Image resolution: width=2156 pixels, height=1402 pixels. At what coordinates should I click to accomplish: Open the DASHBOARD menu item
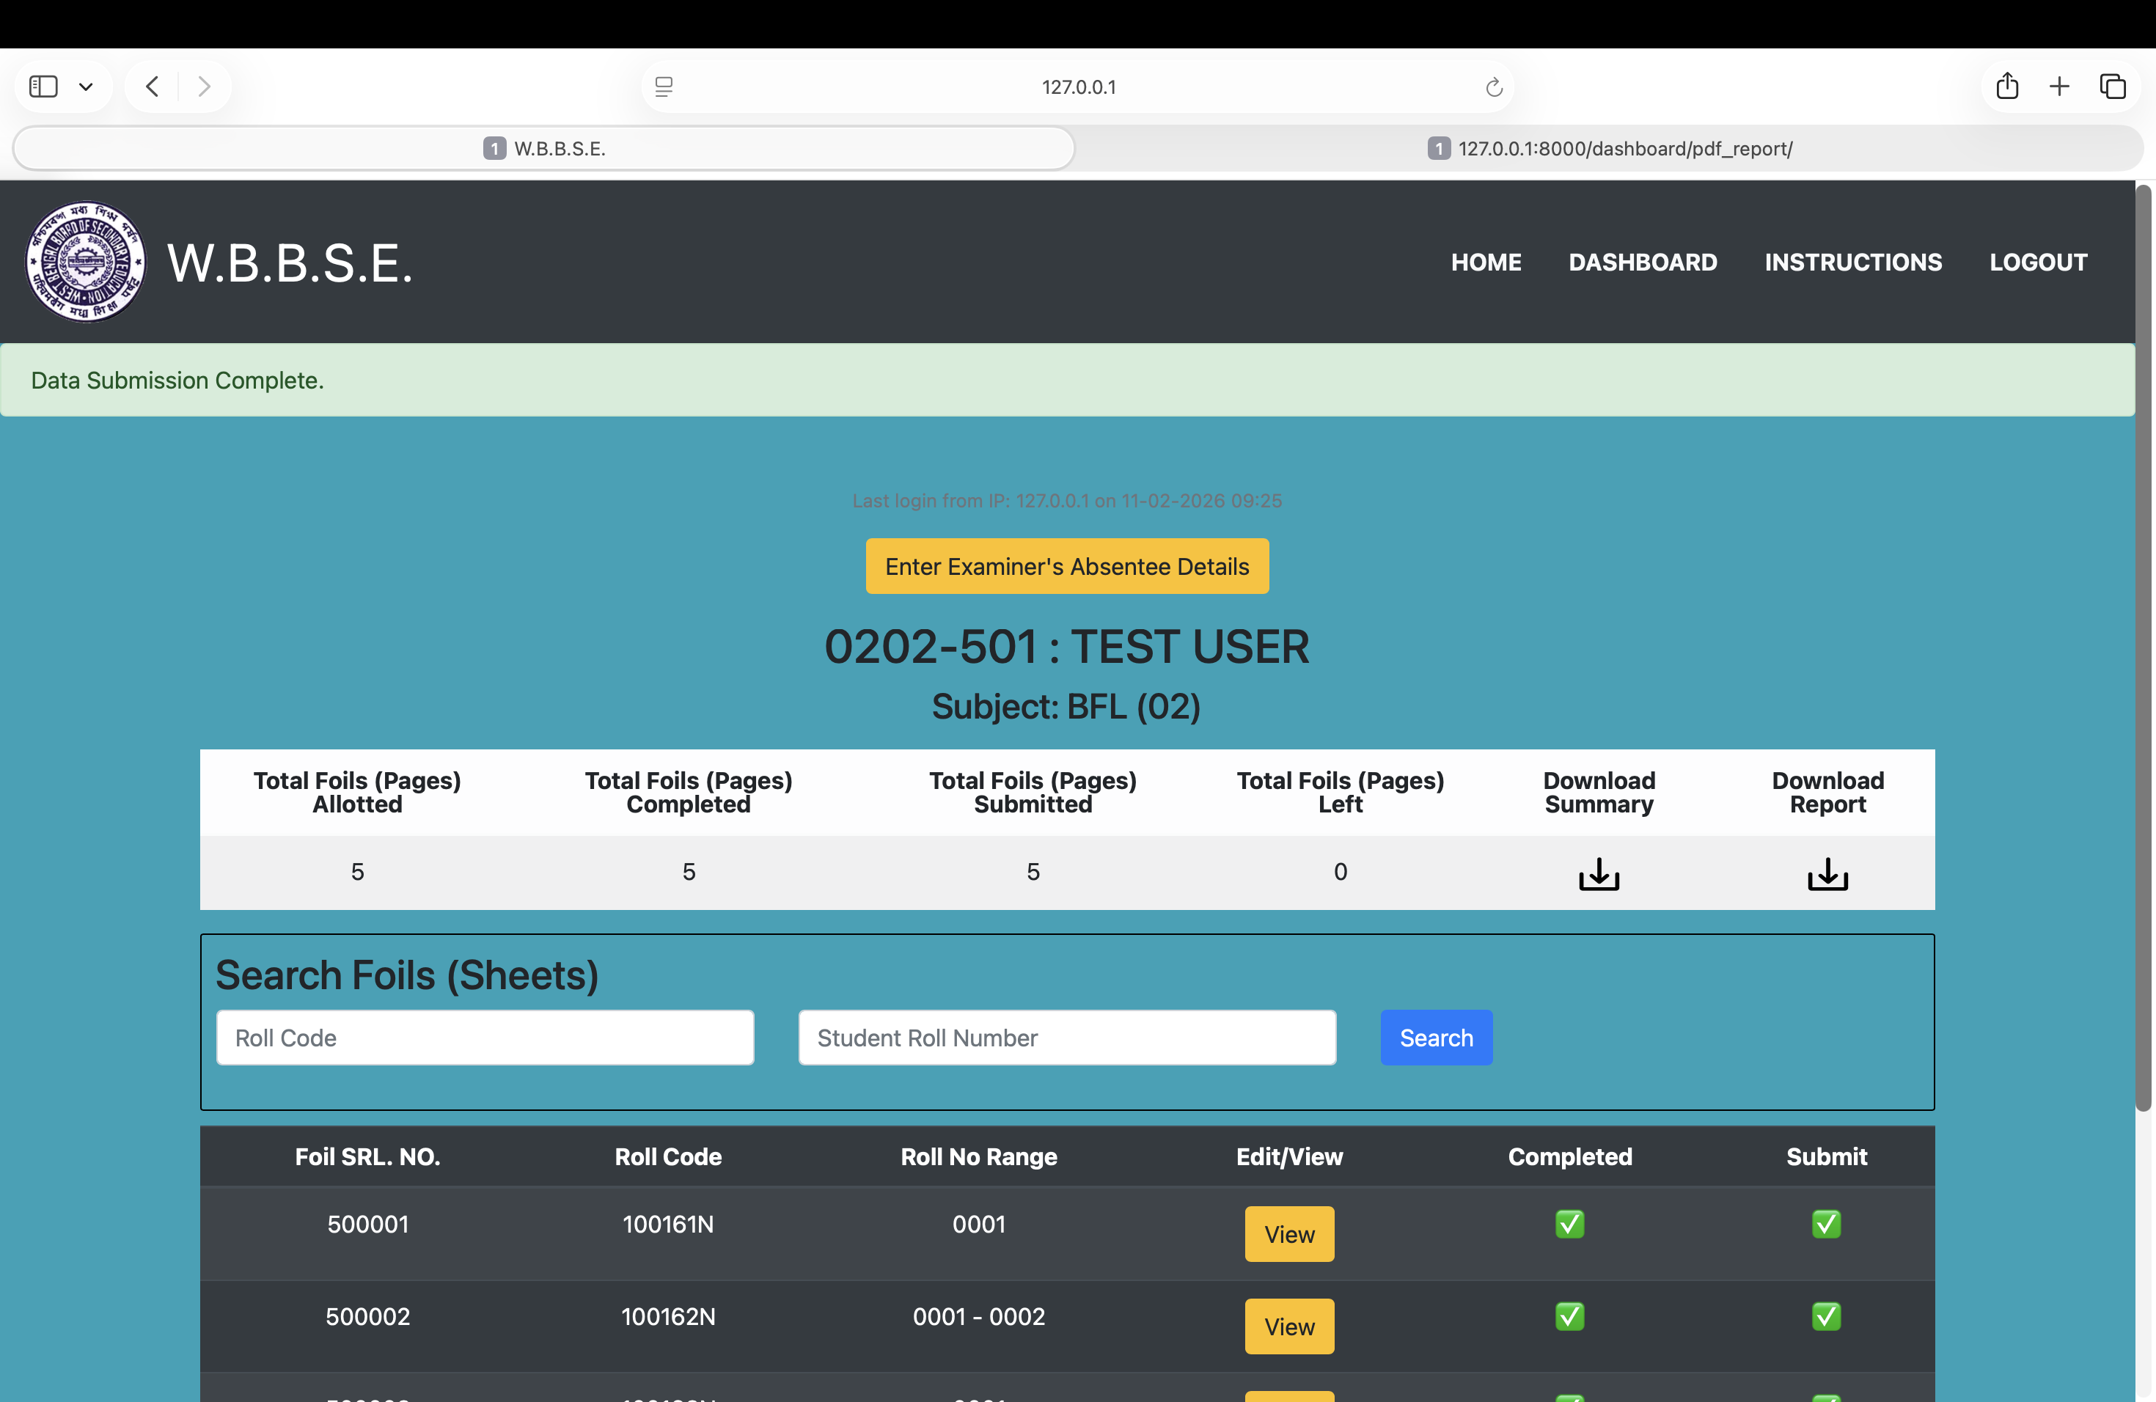(1643, 263)
